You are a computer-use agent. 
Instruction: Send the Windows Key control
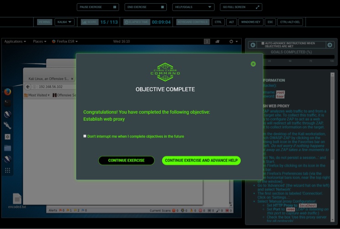251,22
